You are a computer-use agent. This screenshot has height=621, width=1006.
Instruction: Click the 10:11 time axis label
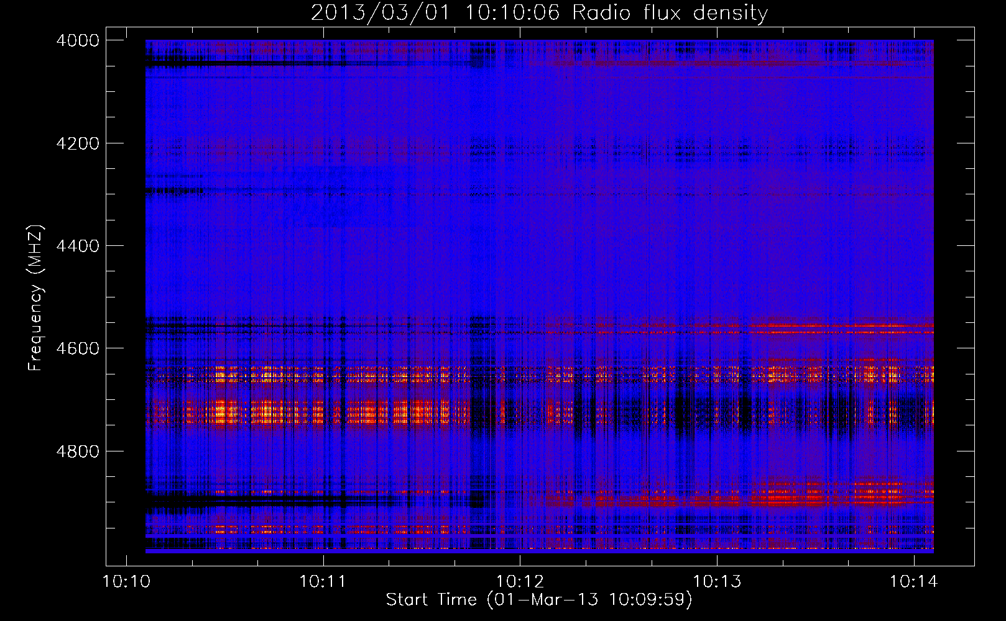click(323, 582)
